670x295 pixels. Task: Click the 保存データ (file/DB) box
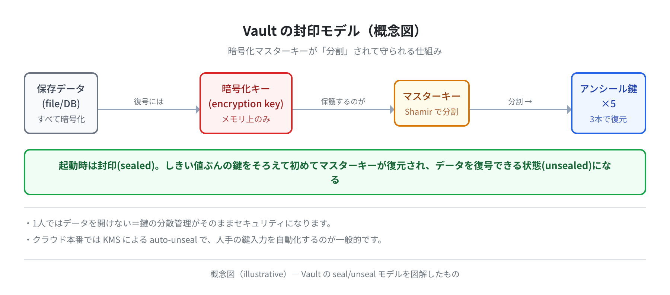pyautogui.click(x=61, y=103)
